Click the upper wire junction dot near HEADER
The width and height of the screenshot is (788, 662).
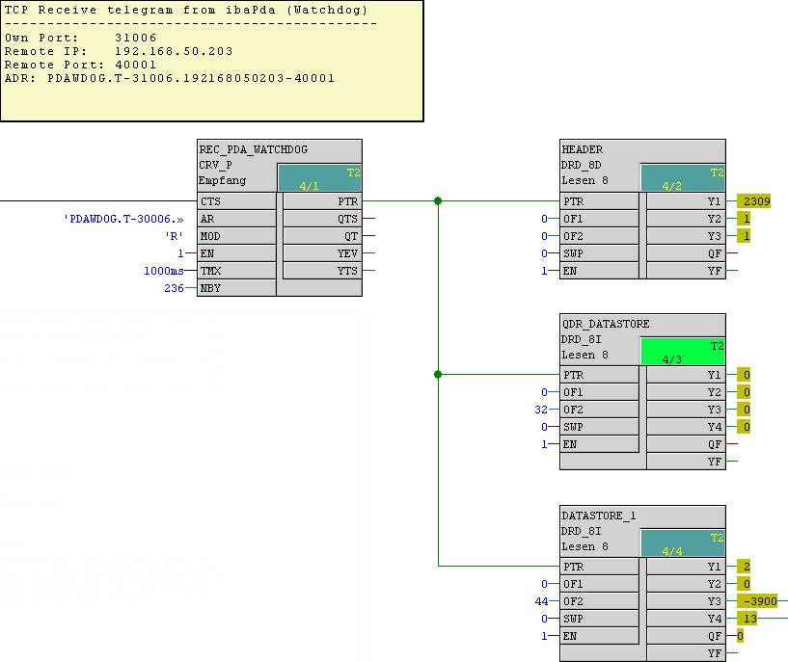pyautogui.click(x=438, y=201)
